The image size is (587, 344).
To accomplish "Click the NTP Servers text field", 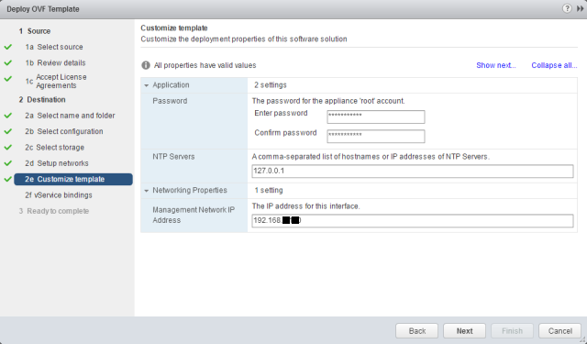I will 413,171.
